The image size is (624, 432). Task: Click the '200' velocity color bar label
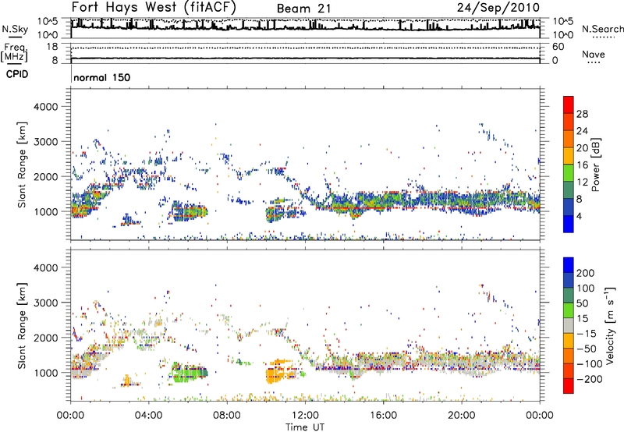point(586,273)
